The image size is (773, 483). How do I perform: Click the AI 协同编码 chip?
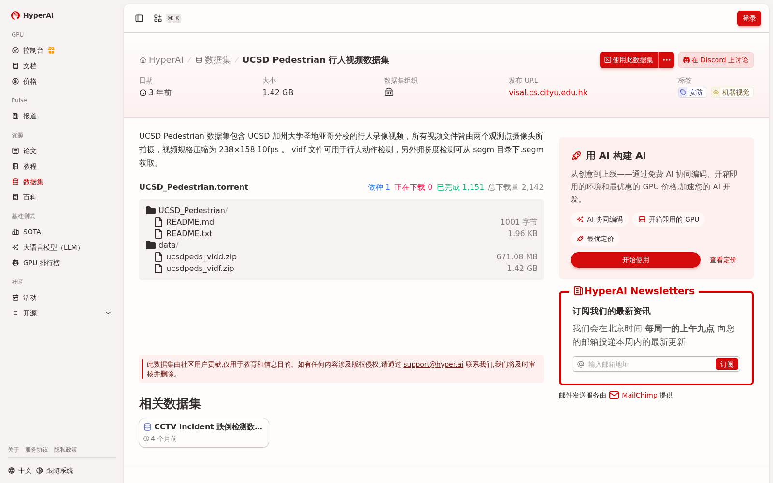(600, 219)
